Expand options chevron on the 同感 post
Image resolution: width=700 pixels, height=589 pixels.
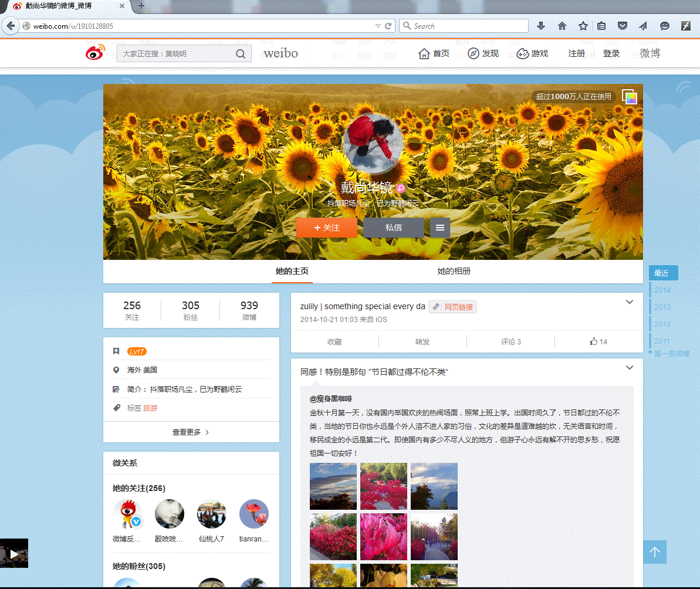pyautogui.click(x=630, y=368)
